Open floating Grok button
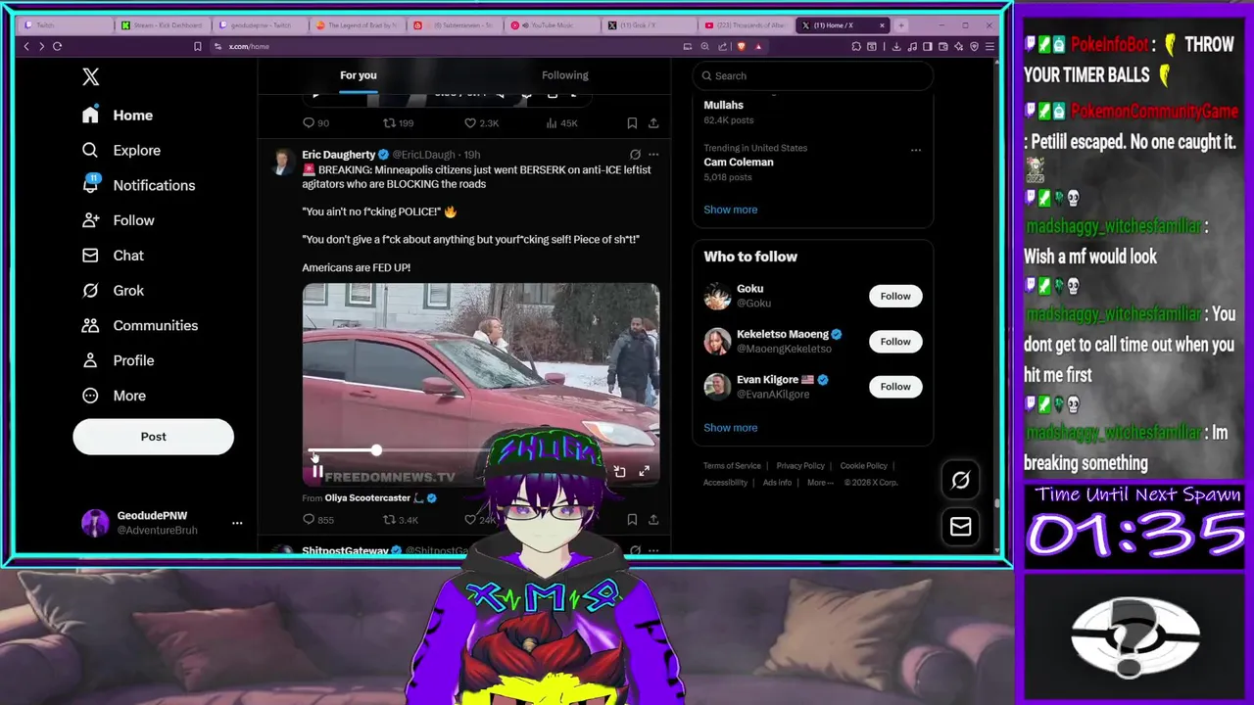This screenshot has width=1254, height=705. tap(960, 480)
